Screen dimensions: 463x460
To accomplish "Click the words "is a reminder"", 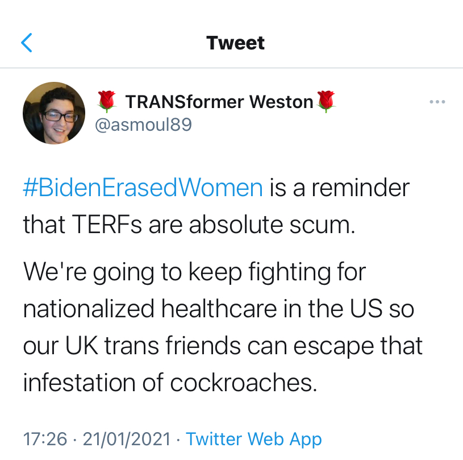I will click(339, 188).
